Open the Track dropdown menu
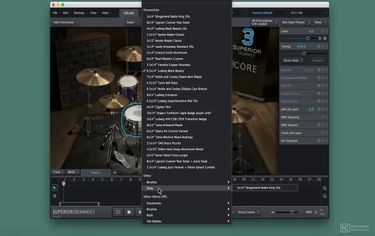Screen dimensions: 375x236 (x=58, y=172)
